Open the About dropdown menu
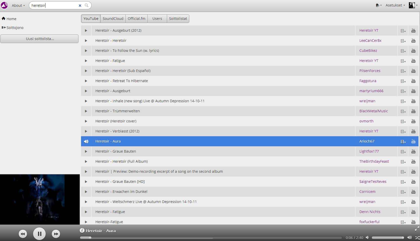Viewport: 420px width, 241px height. (18, 5)
